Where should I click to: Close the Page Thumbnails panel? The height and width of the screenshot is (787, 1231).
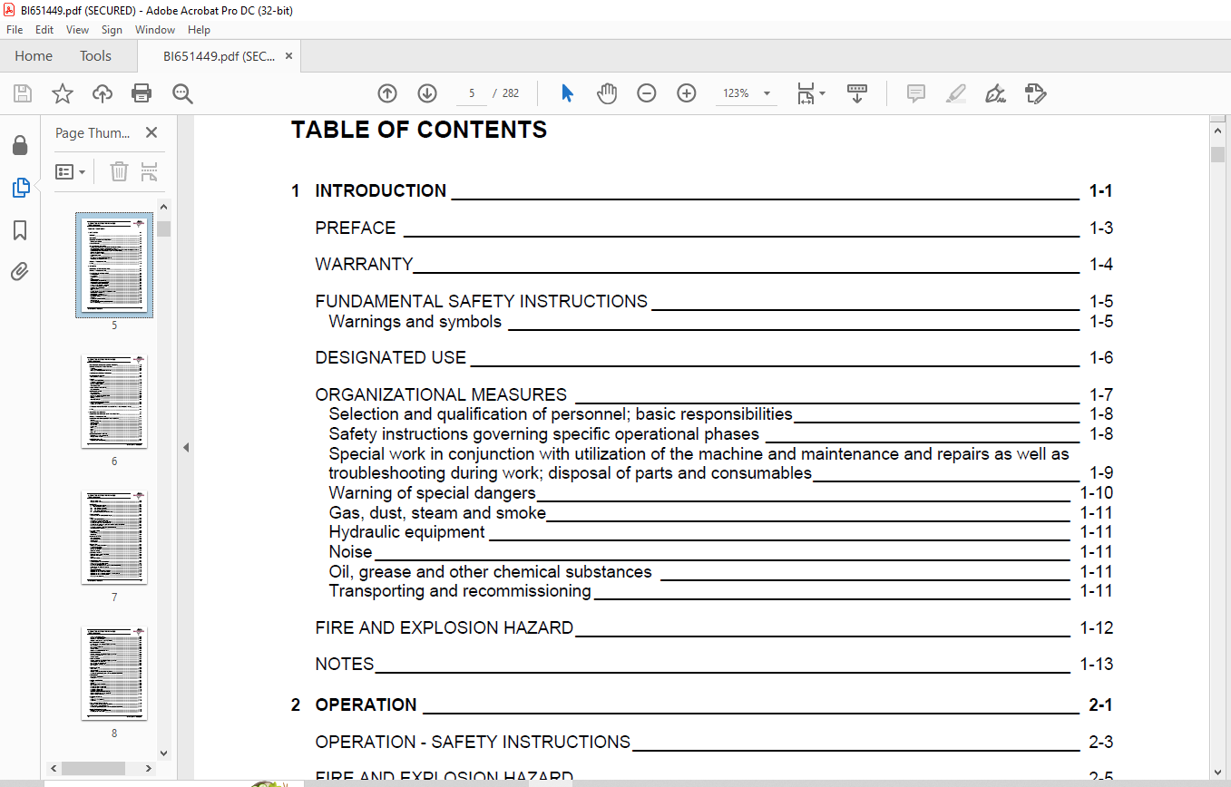pyautogui.click(x=151, y=132)
